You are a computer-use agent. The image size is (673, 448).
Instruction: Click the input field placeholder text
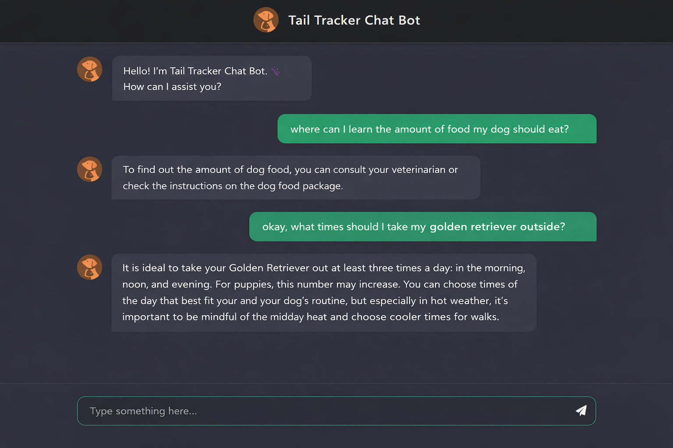tap(143, 411)
